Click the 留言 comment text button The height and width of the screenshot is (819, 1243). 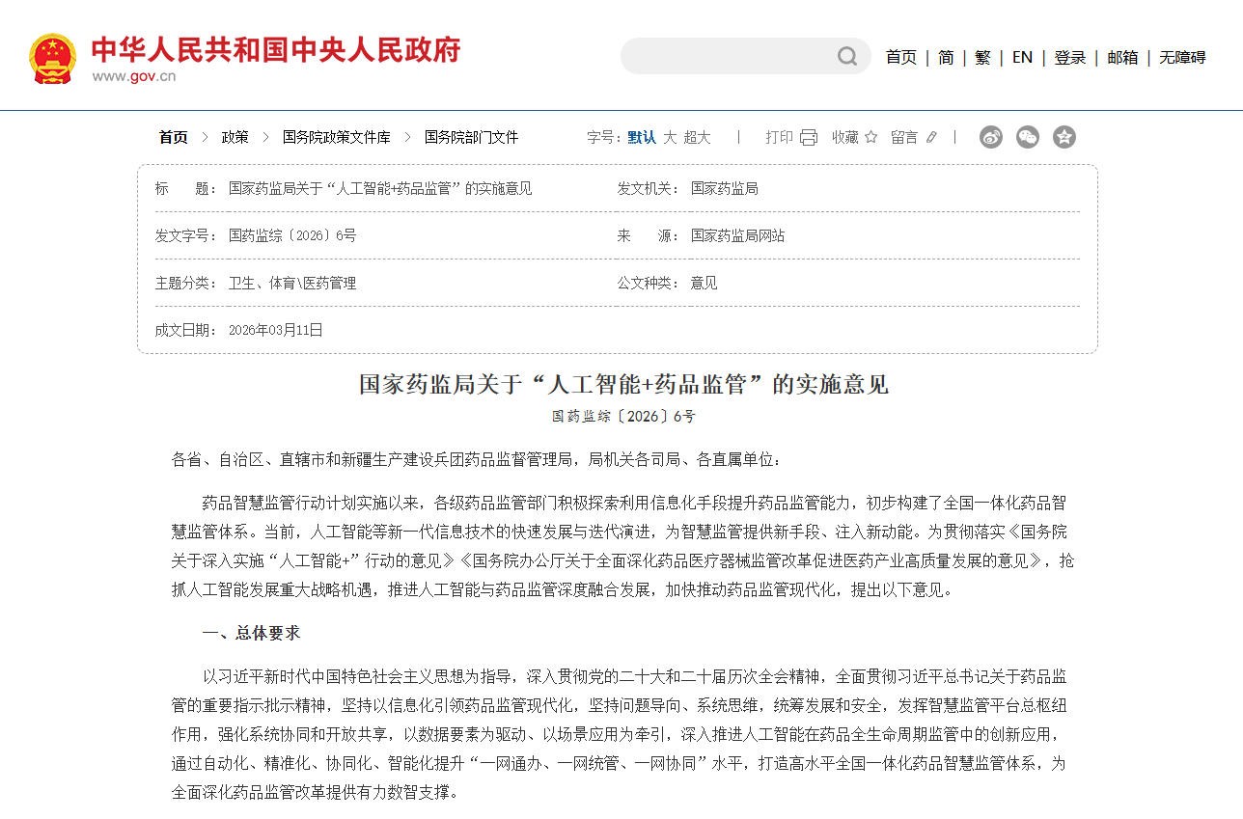pos(904,137)
